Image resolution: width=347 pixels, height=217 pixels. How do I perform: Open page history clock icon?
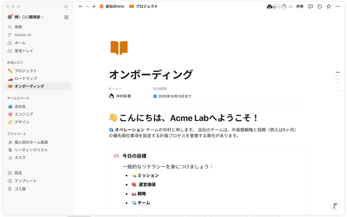[320, 6]
